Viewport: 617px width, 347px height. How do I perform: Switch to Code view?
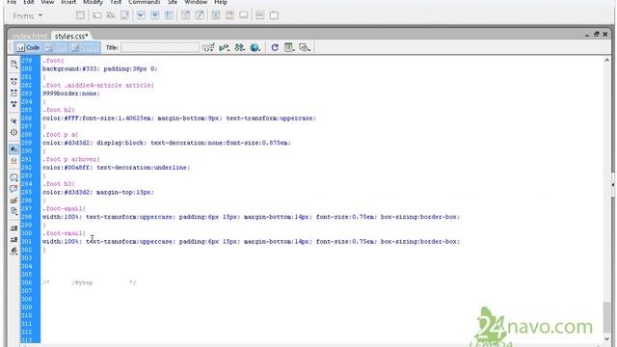pos(28,47)
